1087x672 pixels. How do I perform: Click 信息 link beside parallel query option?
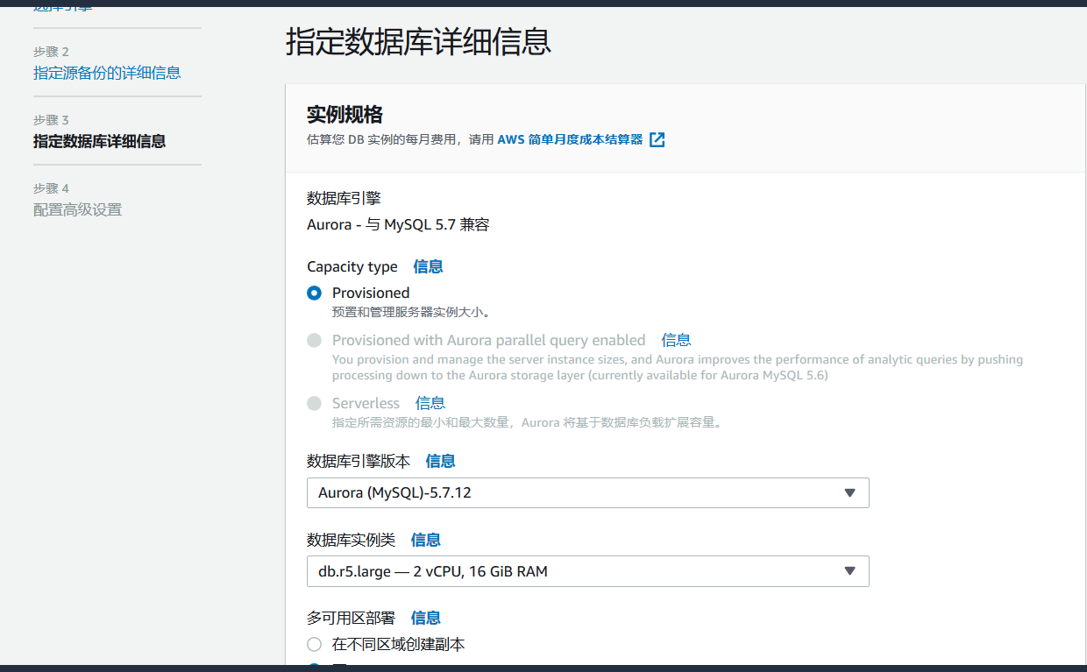(676, 340)
